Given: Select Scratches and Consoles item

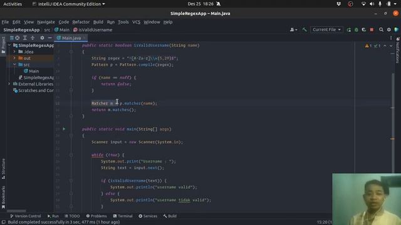Looking at the screenshot, I should 33,91.
